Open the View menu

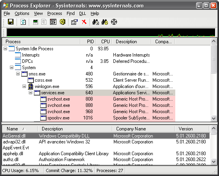point(38,13)
